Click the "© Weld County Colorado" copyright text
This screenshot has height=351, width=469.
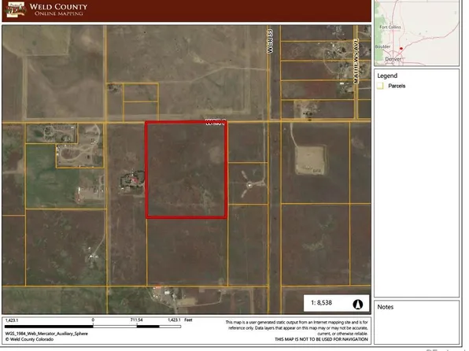tap(29, 339)
